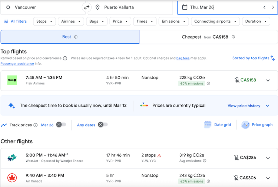Screen dimensions: 278x187
Task: Go to the next departure date
Action: 273,7
